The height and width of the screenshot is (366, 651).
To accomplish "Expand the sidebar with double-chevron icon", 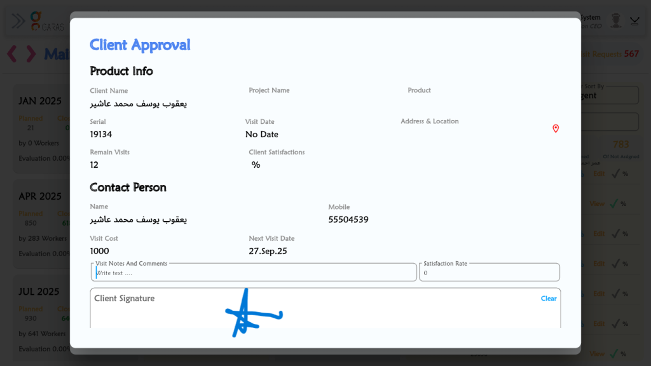I will tap(18, 21).
